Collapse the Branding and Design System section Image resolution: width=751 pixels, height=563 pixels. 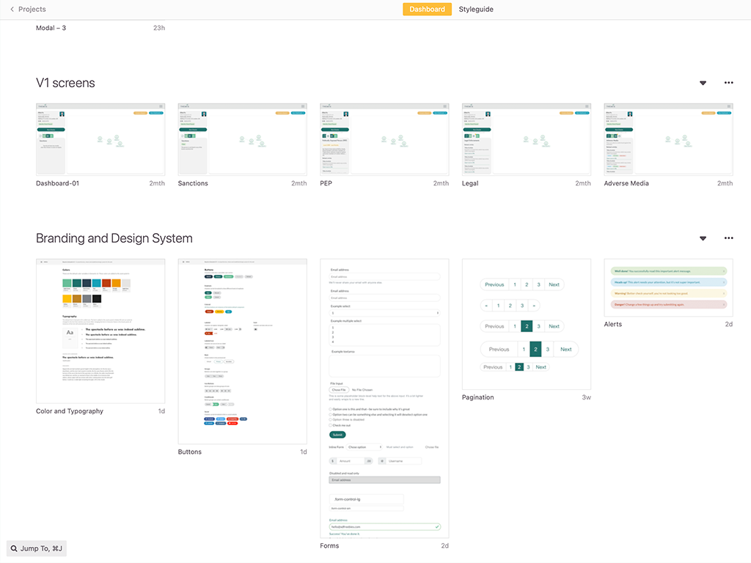click(703, 239)
